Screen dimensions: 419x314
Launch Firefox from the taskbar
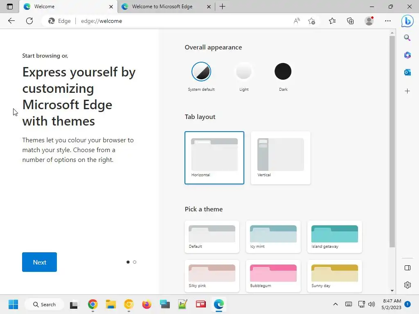(x=147, y=304)
